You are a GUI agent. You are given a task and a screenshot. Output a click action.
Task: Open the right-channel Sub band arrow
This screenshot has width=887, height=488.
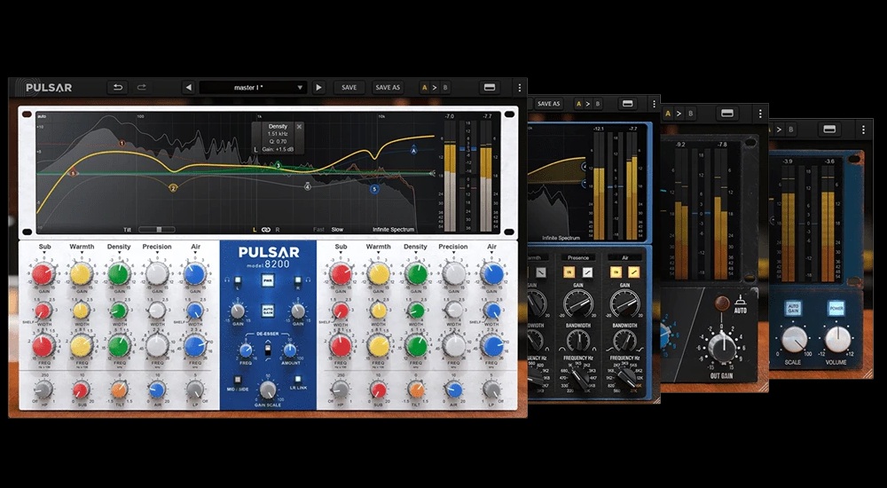pyautogui.click(x=341, y=253)
